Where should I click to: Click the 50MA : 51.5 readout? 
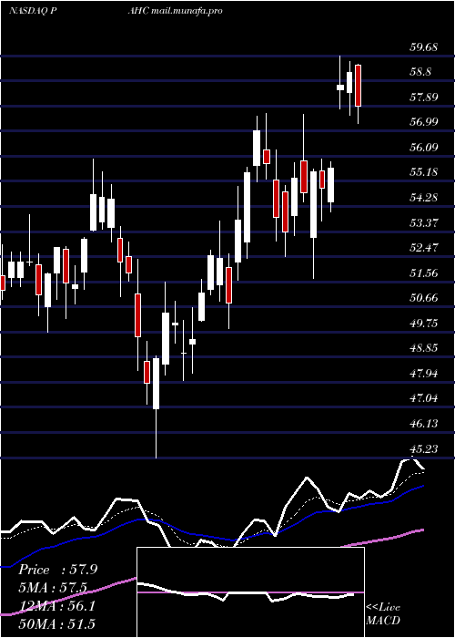coord(56,623)
